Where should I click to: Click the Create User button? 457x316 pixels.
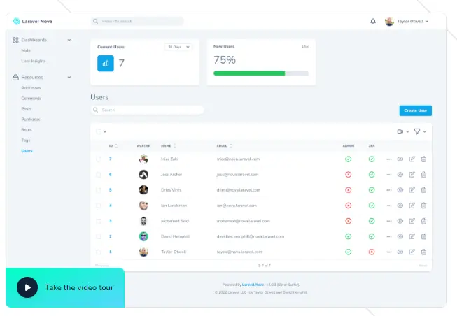415,110
